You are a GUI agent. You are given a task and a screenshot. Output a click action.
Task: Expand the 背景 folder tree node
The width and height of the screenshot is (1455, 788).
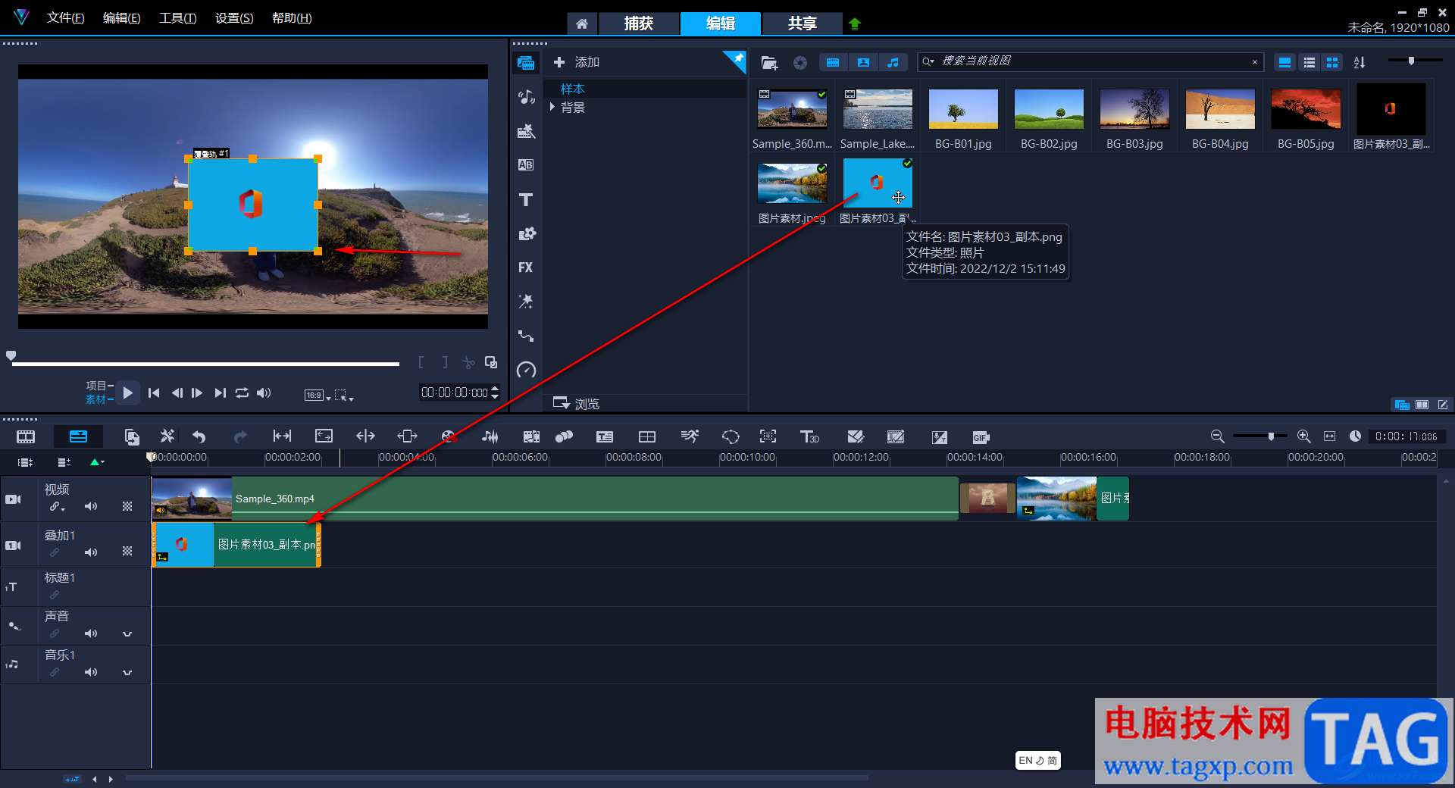pyautogui.click(x=552, y=108)
